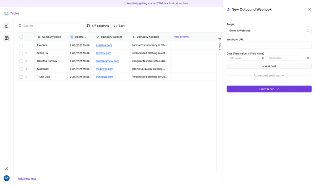Remove the data field row with X
Screen dimensions: 315x185
click(x=308, y=58)
